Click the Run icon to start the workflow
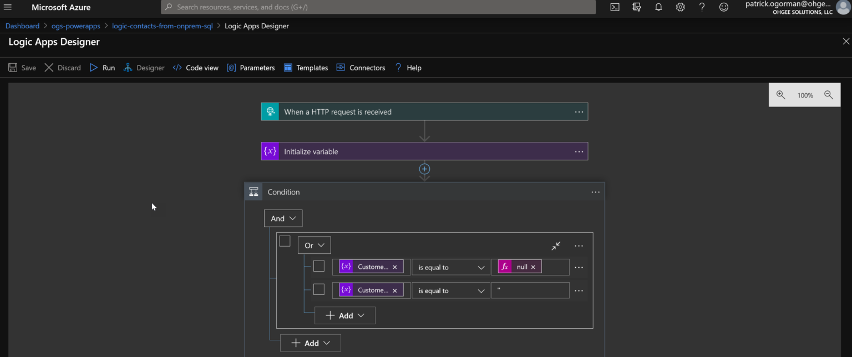Screen dimensions: 852x357 click(x=94, y=67)
